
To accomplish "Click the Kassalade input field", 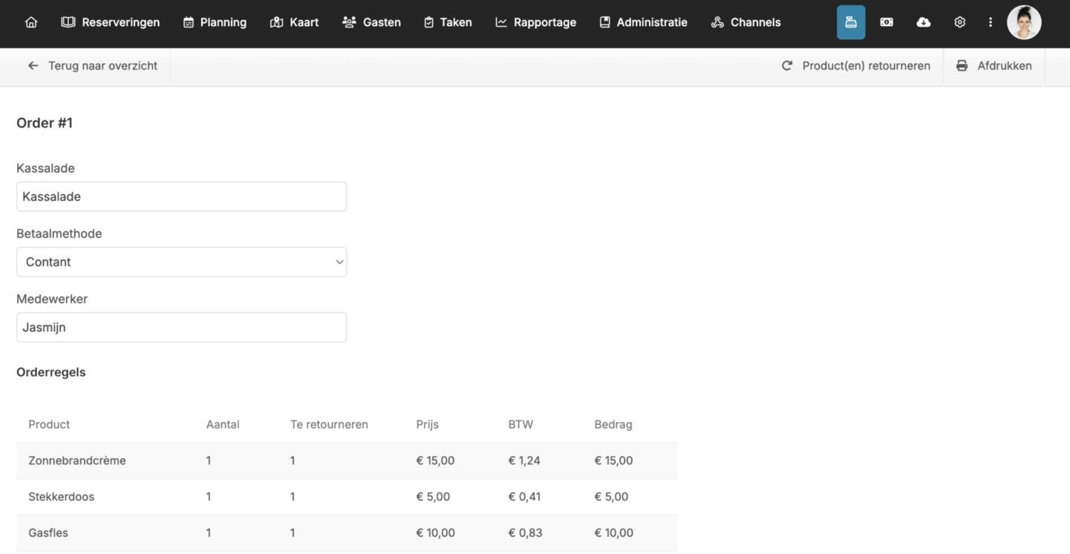I will (181, 197).
